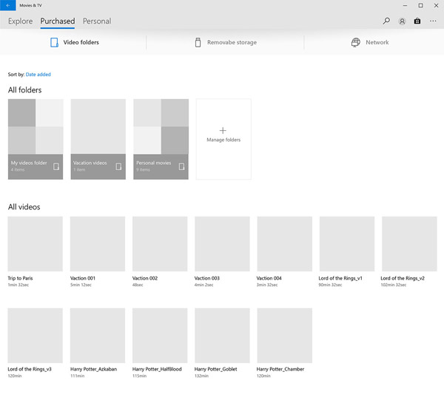Image resolution: width=444 pixels, height=403 pixels.
Task: Open Harry Potter_Chamber thumbnail
Action: click(x=285, y=336)
